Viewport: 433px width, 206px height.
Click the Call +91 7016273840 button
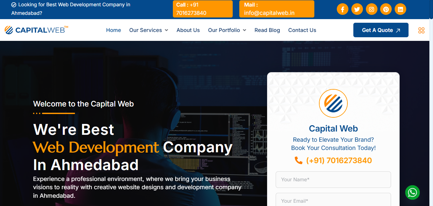coord(203,9)
